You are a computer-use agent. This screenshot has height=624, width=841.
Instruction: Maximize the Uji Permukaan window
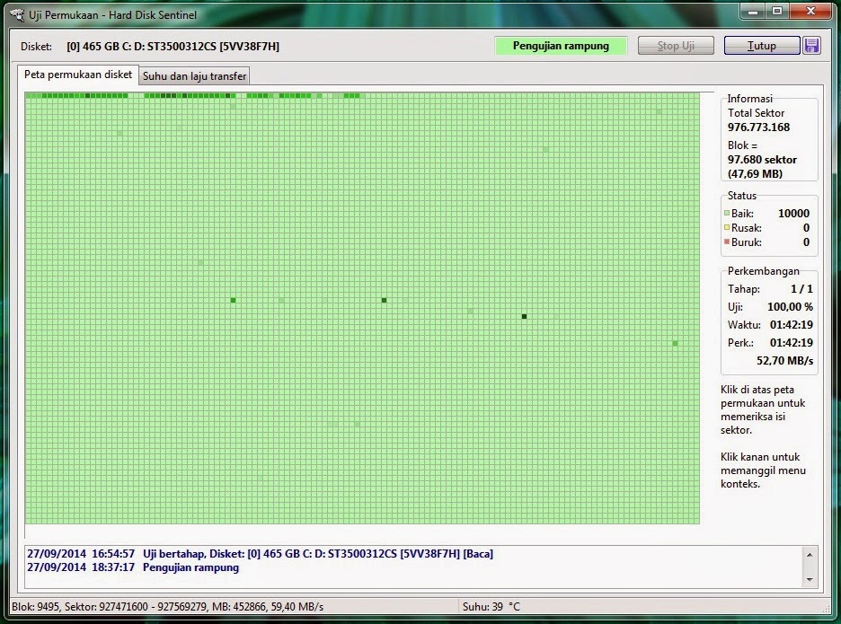point(777,12)
